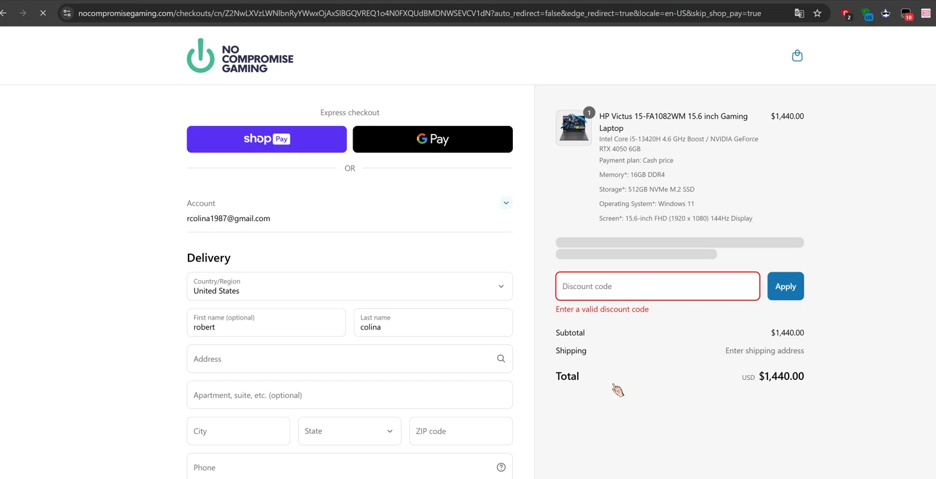Viewport: 936px width, 479px height.
Task: Pay with Shop Pay express checkout
Action: click(x=266, y=139)
